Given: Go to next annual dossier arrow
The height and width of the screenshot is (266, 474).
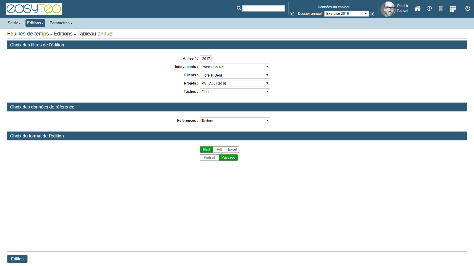Looking at the screenshot, I should click(372, 14).
